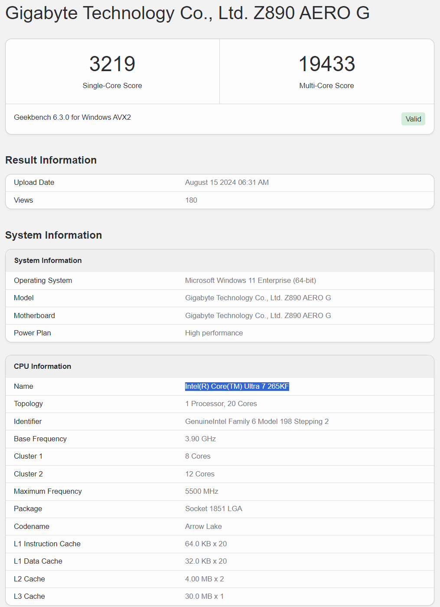The width and height of the screenshot is (440, 607).
Task: Click the 5500 MHz value
Action: pos(202,491)
